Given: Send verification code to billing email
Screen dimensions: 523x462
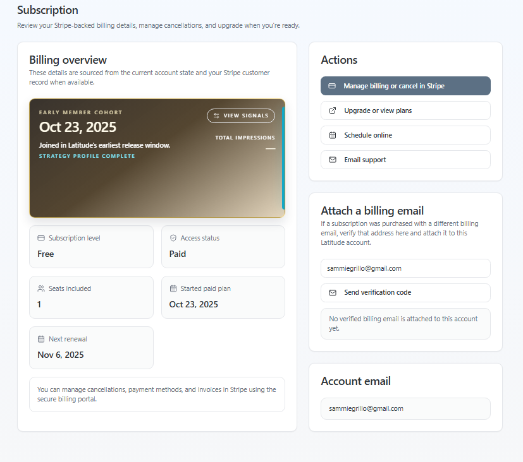Looking at the screenshot, I should (x=405, y=293).
